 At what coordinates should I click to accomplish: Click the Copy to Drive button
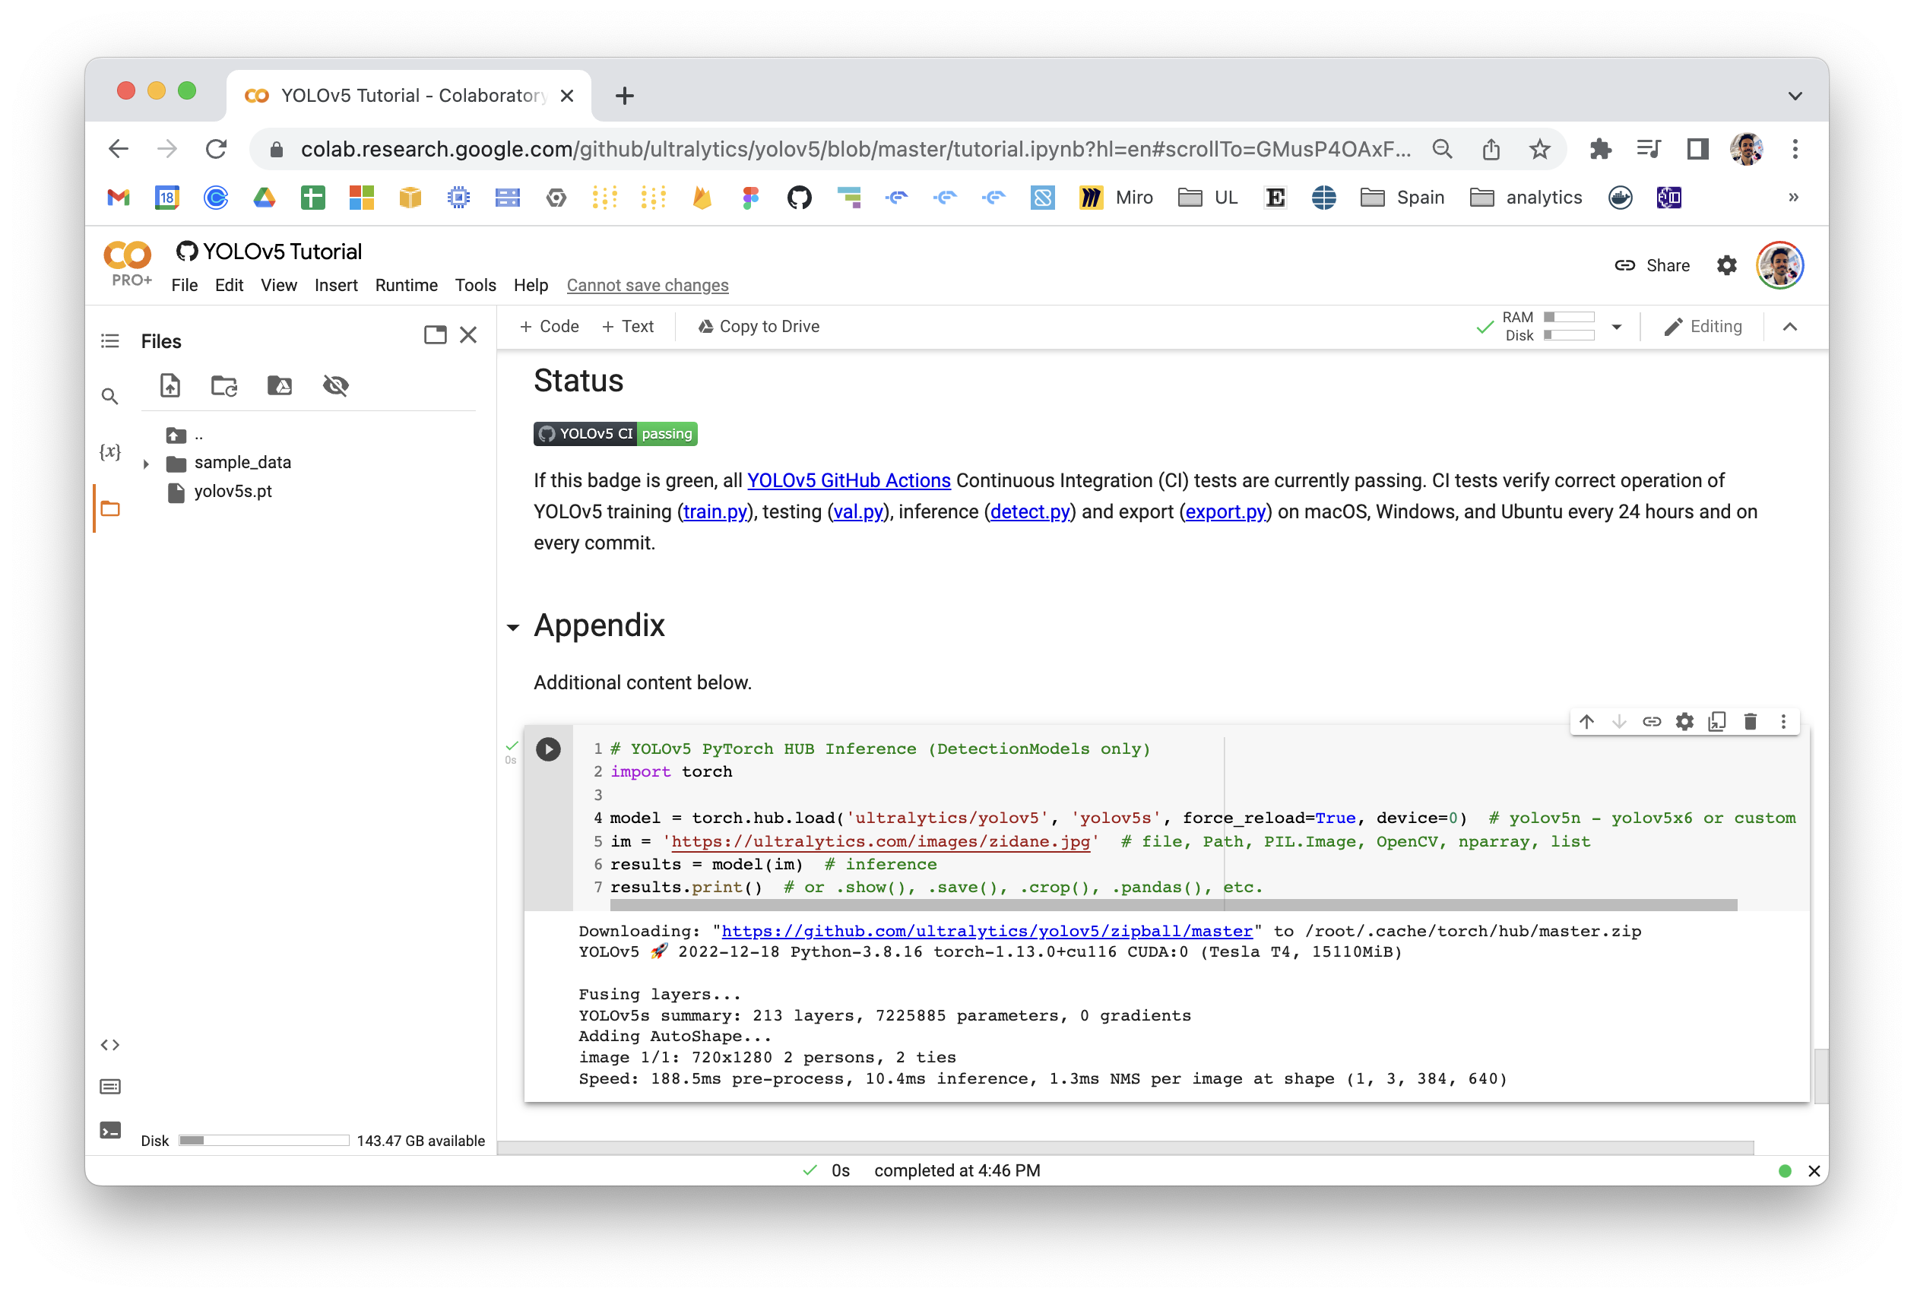[758, 326]
